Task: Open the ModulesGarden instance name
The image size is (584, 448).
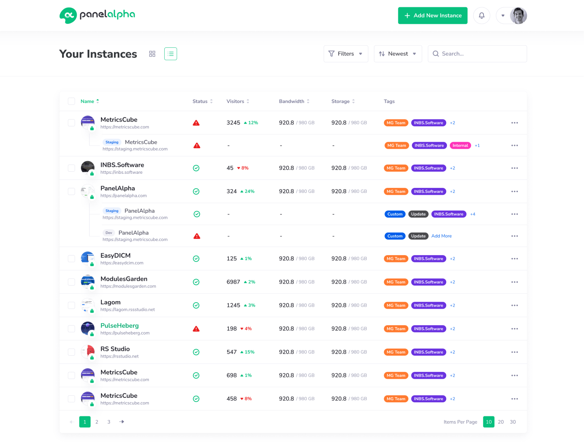Action: coord(124,279)
